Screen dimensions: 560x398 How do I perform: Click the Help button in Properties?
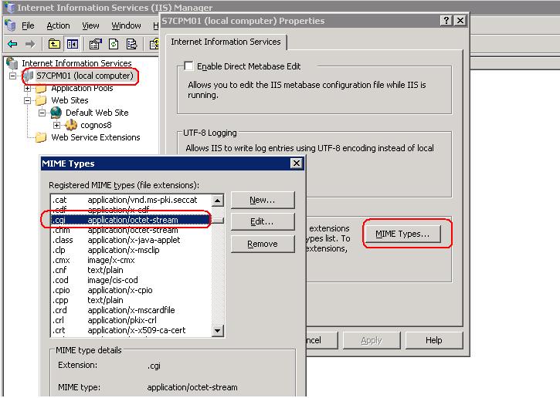coord(434,340)
